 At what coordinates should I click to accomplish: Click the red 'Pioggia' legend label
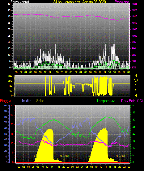click(x=6, y=101)
